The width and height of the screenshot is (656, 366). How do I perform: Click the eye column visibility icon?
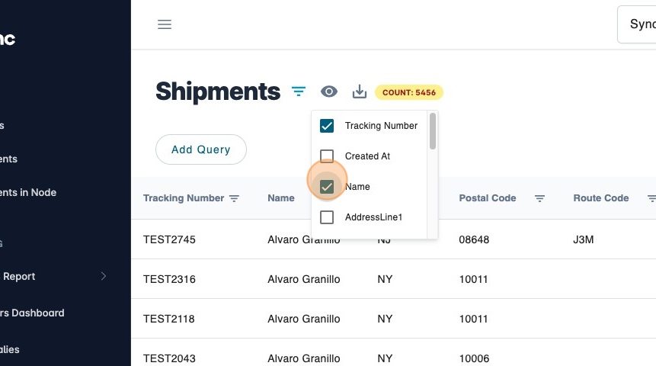pyautogui.click(x=328, y=92)
